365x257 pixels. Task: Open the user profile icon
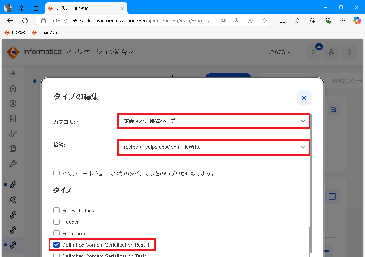click(331, 52)
